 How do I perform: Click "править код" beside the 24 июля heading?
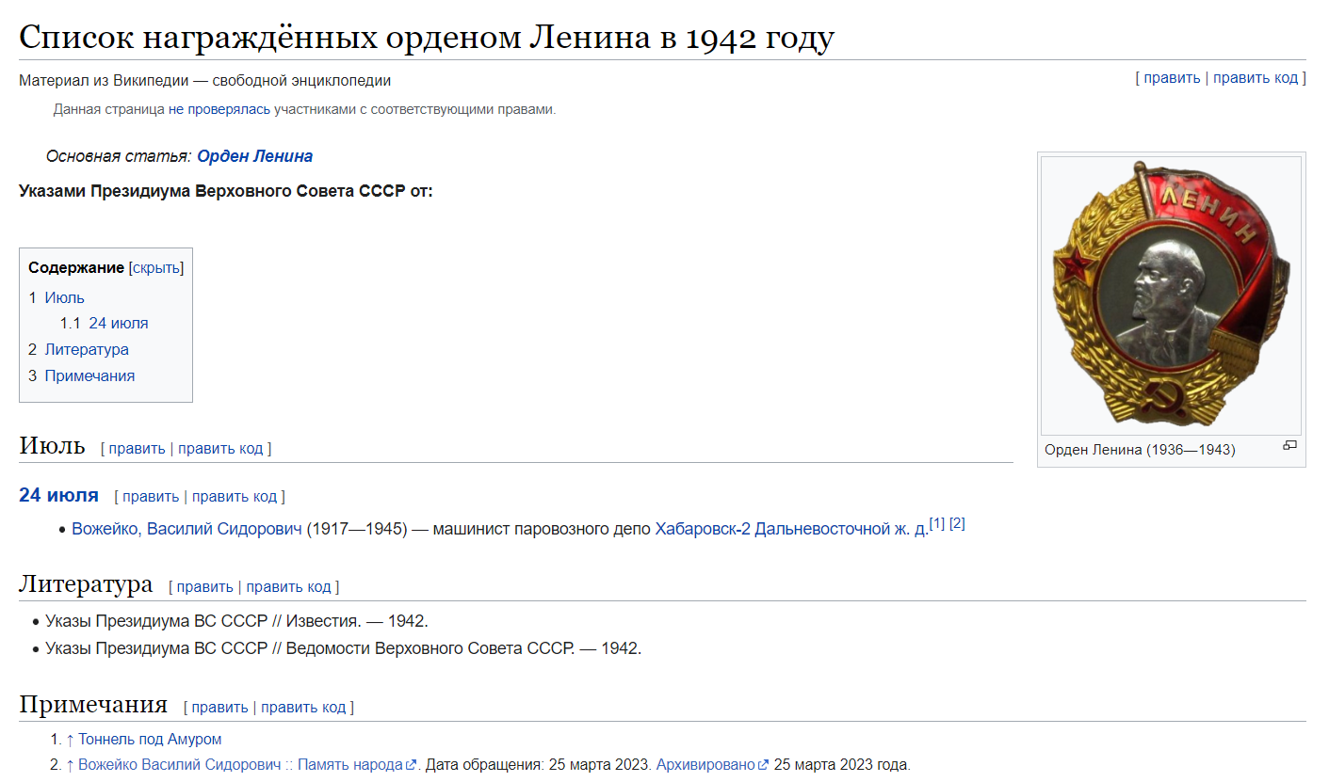tap(235, 497)
